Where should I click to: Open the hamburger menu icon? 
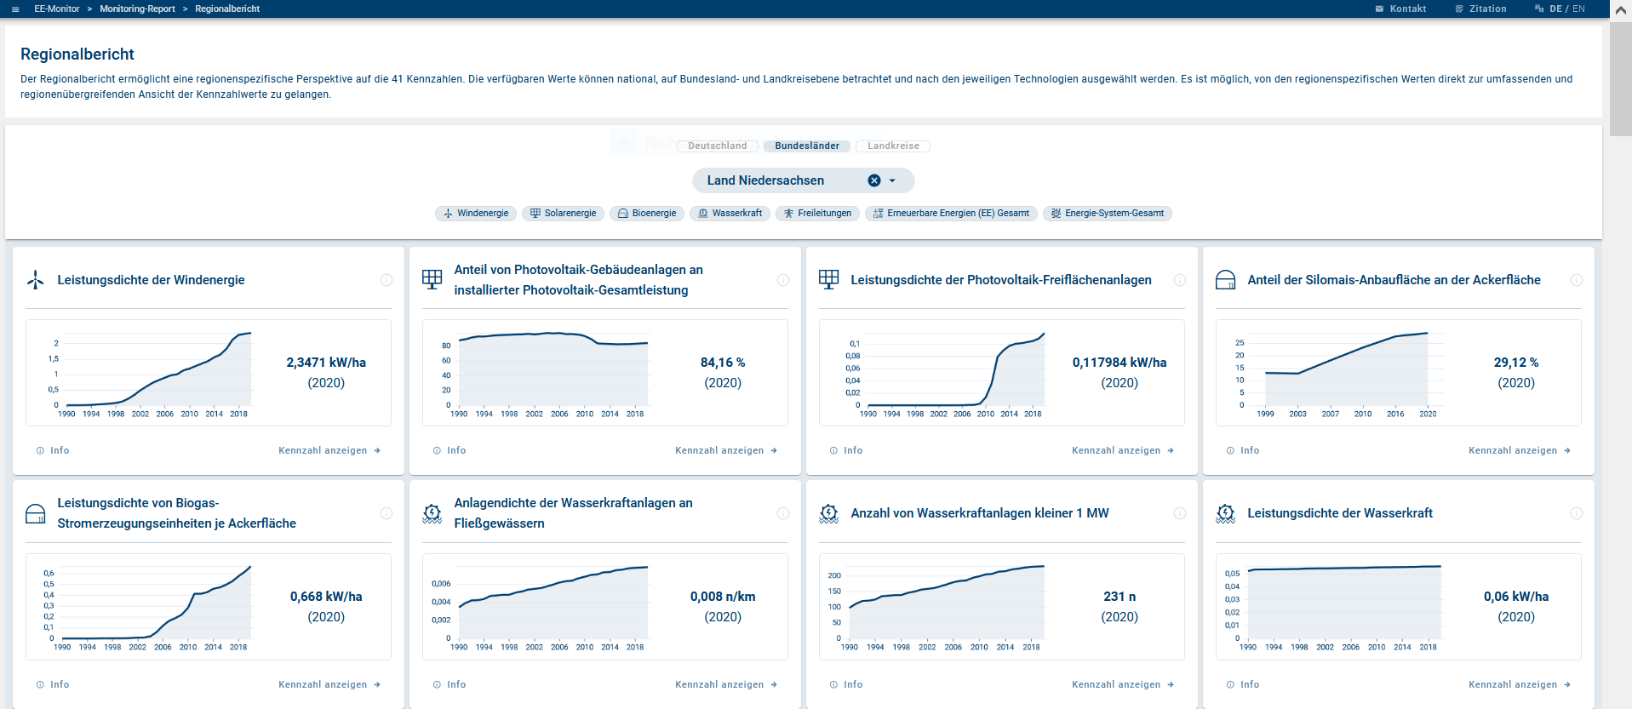(15, 9)
